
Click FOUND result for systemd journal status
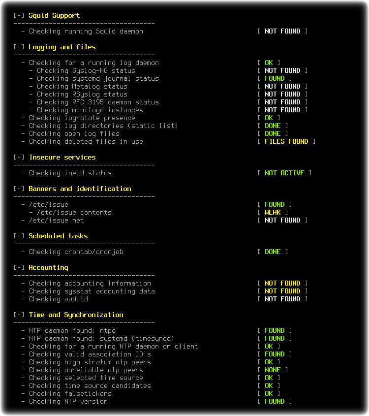[x=275, y=79]
